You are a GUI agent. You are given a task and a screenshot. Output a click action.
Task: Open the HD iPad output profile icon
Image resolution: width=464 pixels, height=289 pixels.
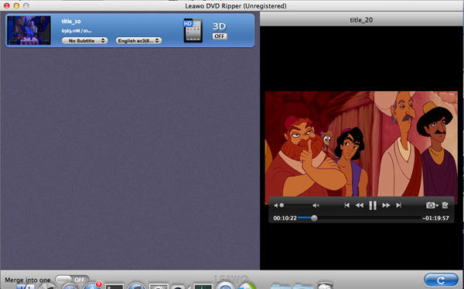(x=193, y=30)
